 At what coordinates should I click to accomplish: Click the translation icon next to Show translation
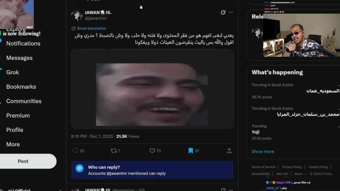[x=74, y=28]
